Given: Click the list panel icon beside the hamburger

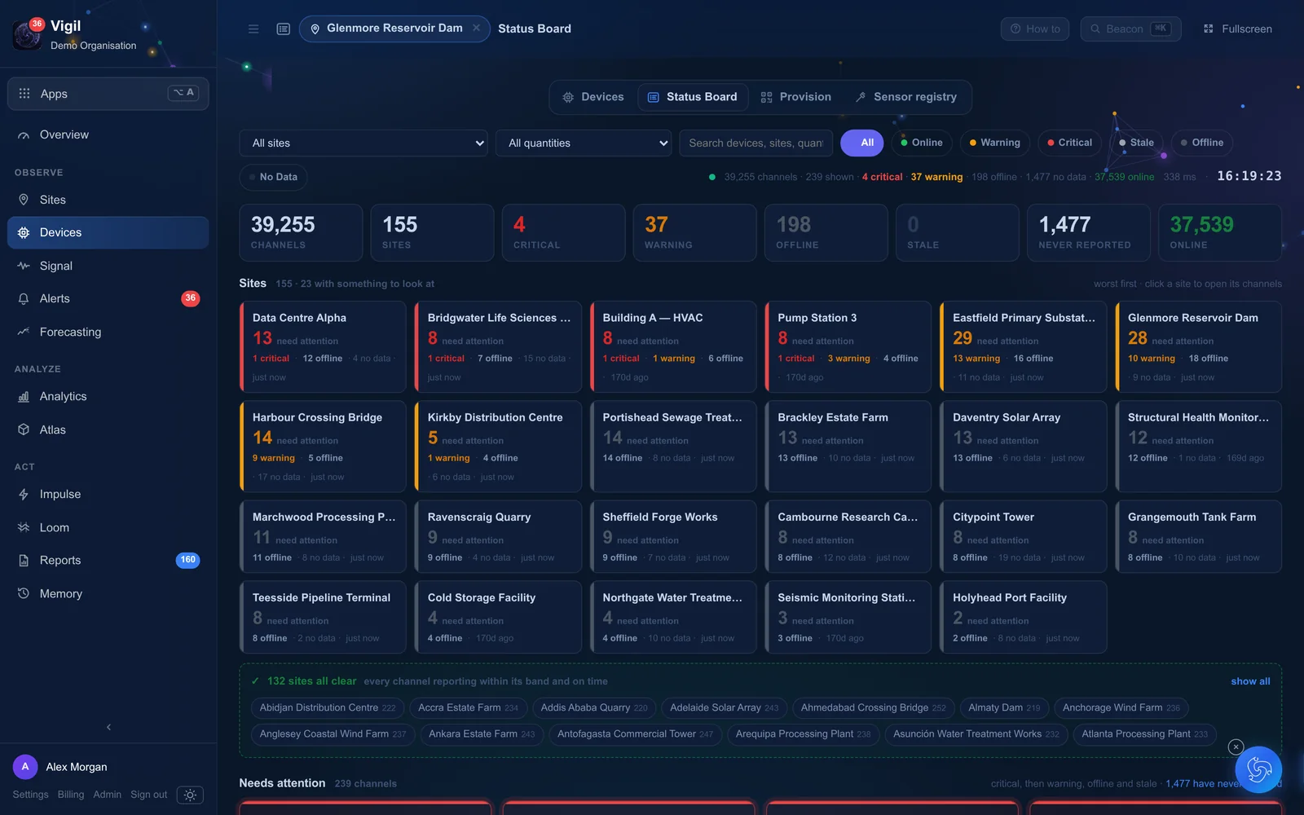Looking at the screenshot, I should click(284, 29).
